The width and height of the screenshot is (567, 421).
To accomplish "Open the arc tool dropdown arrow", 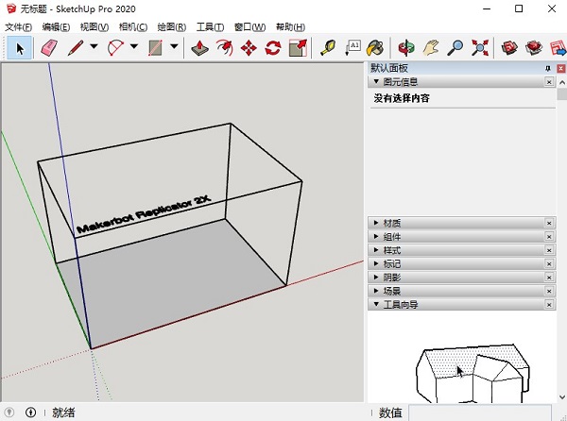I will 134,46.
